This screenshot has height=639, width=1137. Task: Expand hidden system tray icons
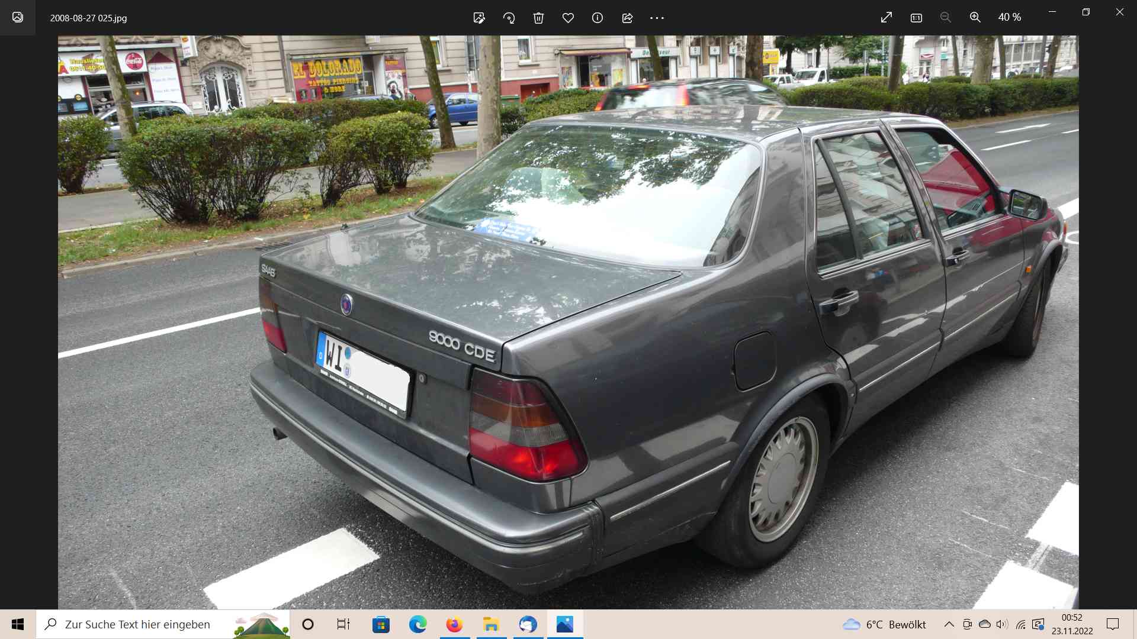949,624
